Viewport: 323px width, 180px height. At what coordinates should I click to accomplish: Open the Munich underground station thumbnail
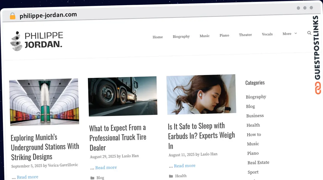(44, 102)
